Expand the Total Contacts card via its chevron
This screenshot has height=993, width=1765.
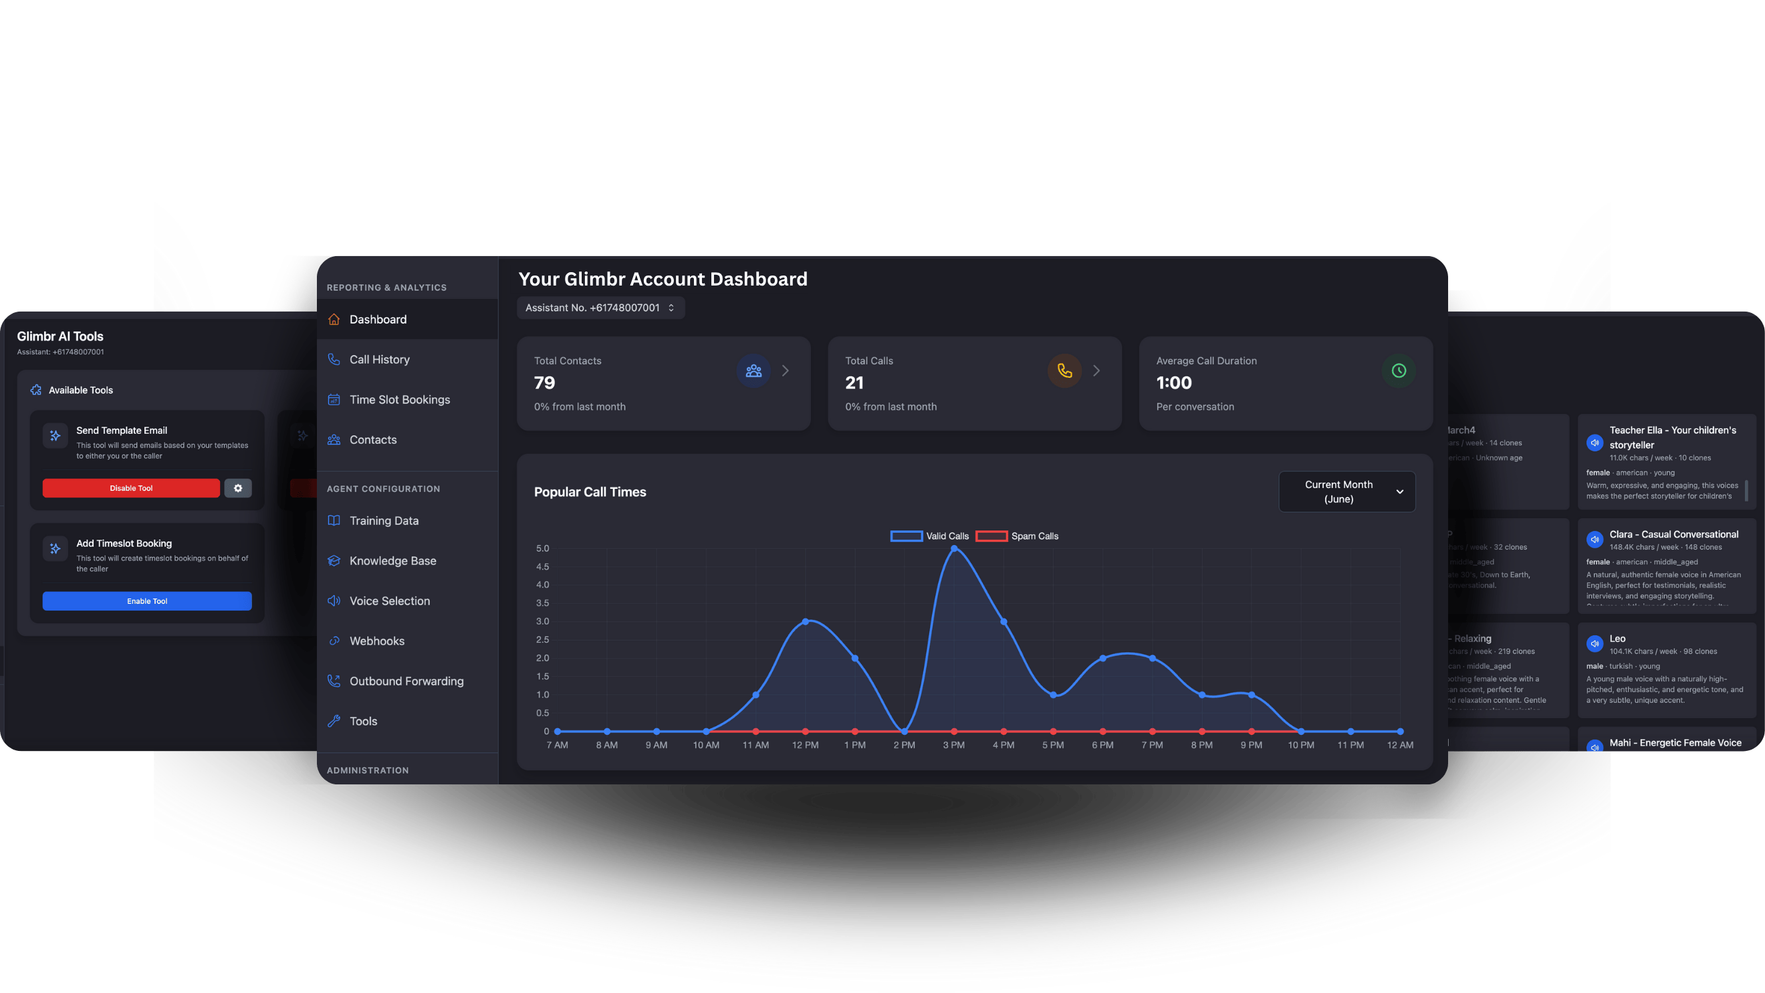point(785,370)
